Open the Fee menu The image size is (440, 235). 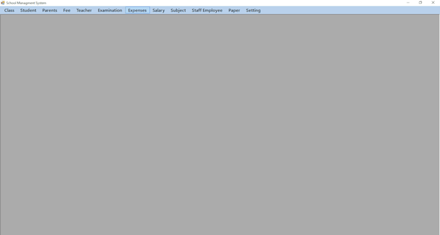pos(67,10)
